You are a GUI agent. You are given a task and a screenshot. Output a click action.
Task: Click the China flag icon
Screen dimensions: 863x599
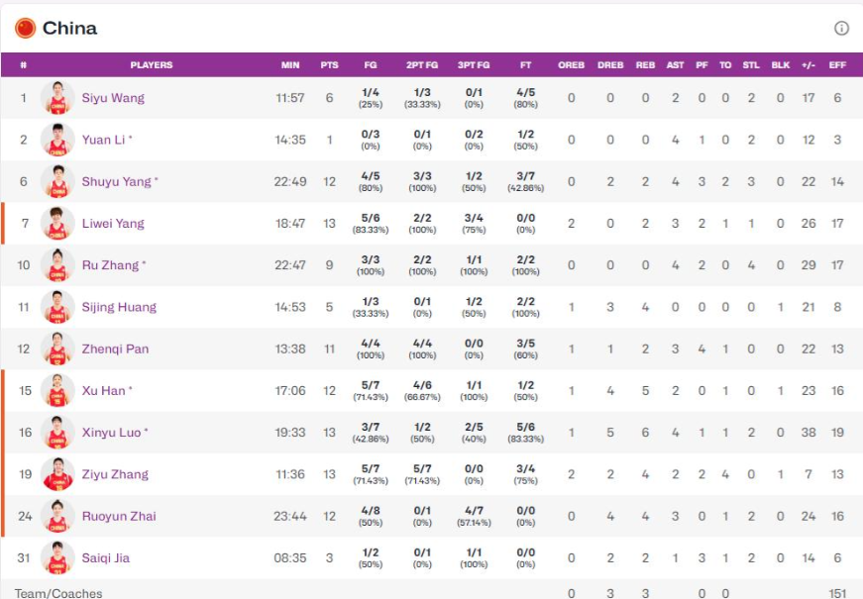[x=25, y=28]
